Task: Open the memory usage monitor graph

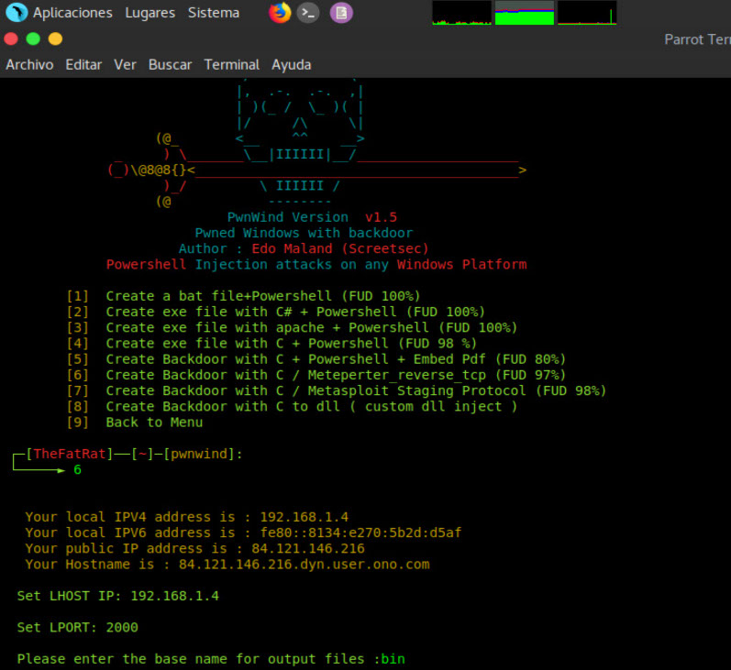Action: (525, 13)
